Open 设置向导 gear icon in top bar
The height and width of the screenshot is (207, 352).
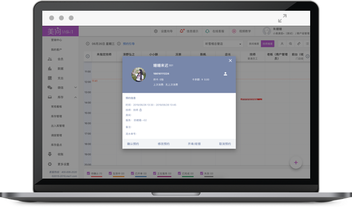coord(155,31)
